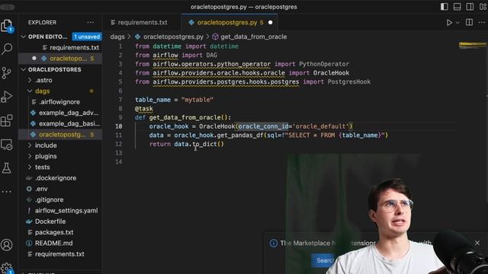Switch to requirements.txt tab
The width and height of the screenshot is (488, 274).
(x=139, y=22)
